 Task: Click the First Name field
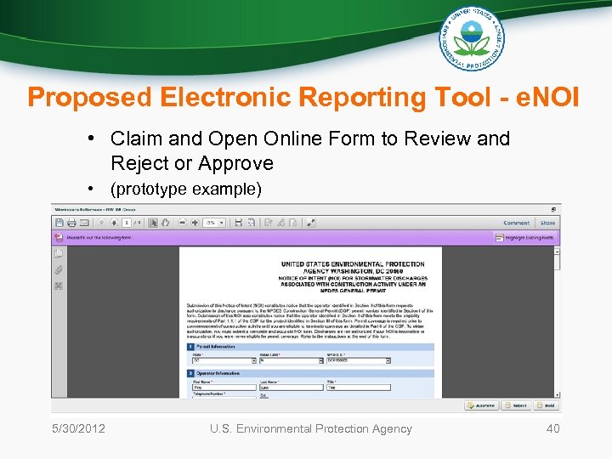tap(224, 388)
